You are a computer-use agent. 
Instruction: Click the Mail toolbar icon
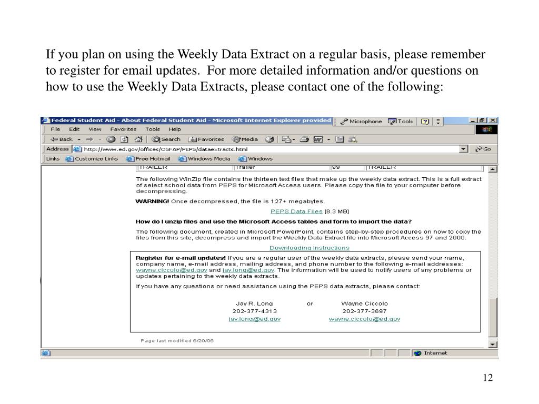tap(288, 139)
